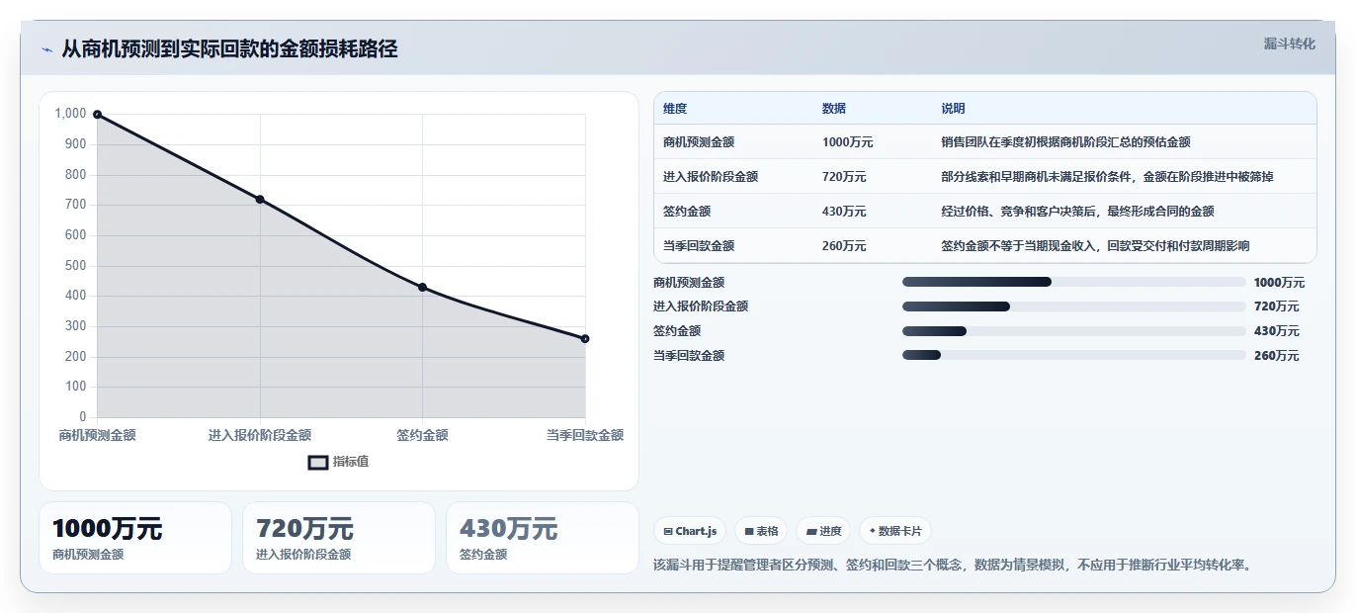Click chart data point for 签约金额
The image size is (1356, 613).
(x=423, y=288)
